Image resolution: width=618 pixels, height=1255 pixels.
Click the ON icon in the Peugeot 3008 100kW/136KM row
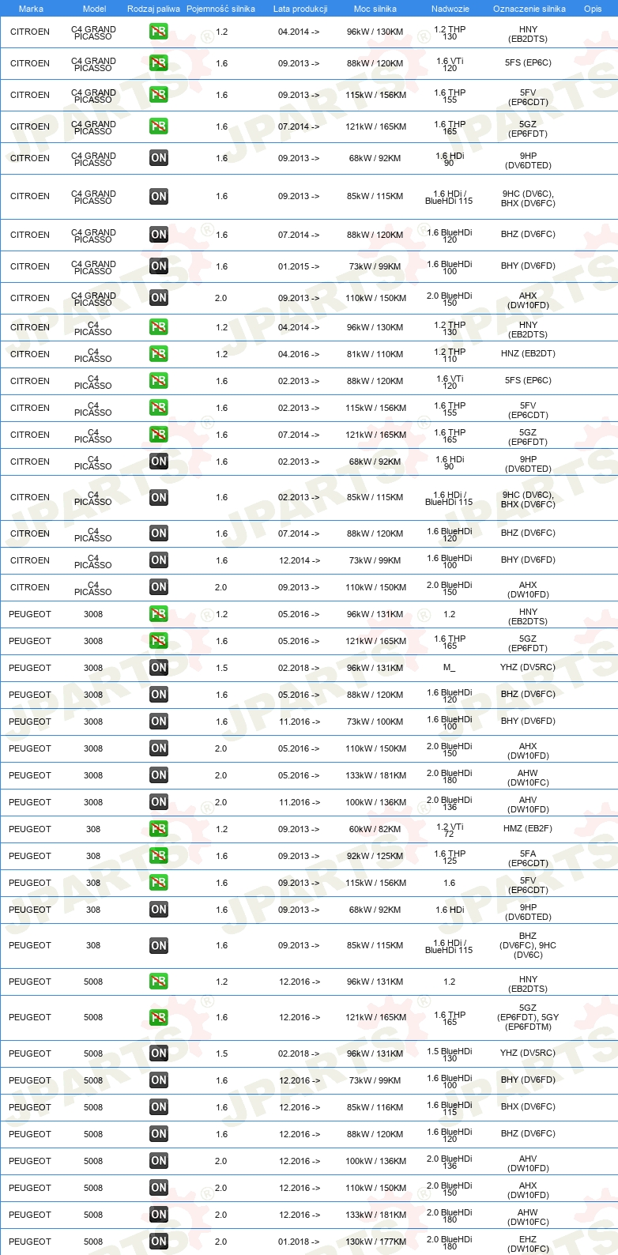coord(159,802)
